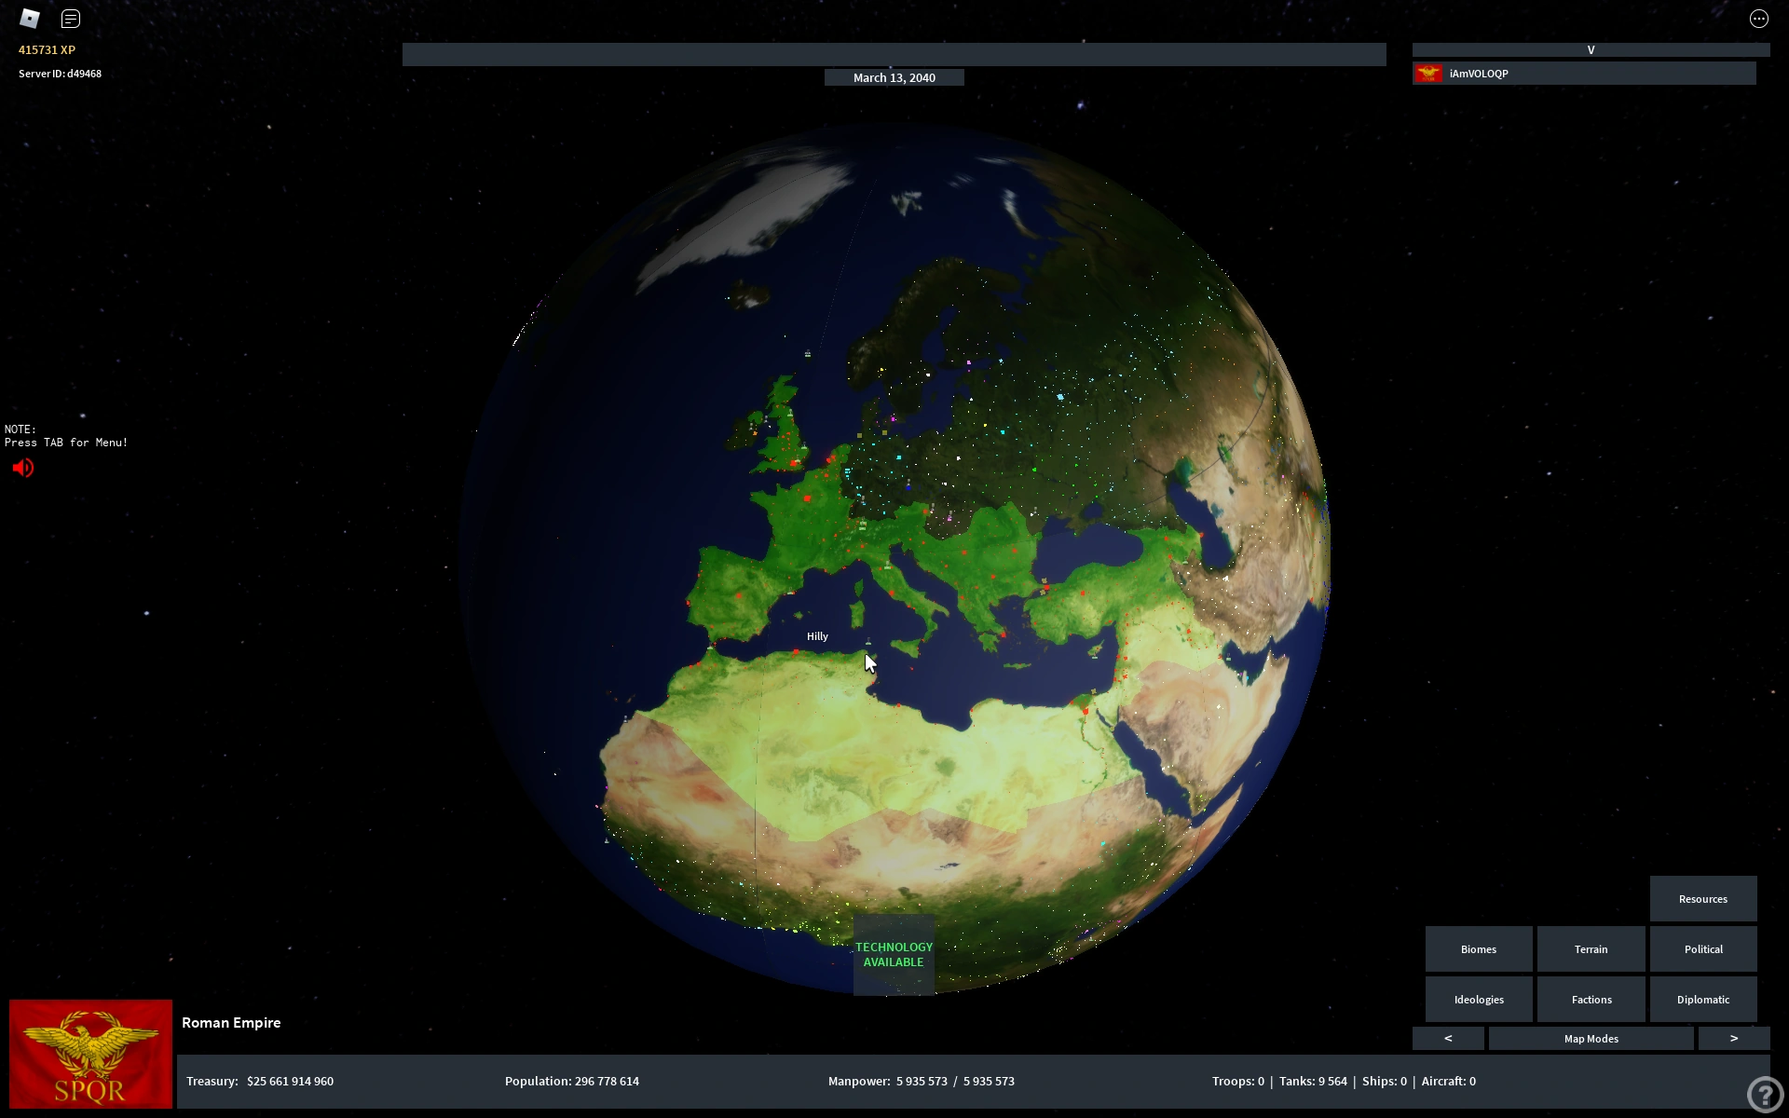Viewport: 1789px width, 1118px height.
Task: Go to next panel with right arrow
Action: pyautogui.click(x=1733, y=1038)
